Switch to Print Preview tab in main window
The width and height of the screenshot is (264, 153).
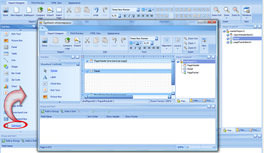38,3
